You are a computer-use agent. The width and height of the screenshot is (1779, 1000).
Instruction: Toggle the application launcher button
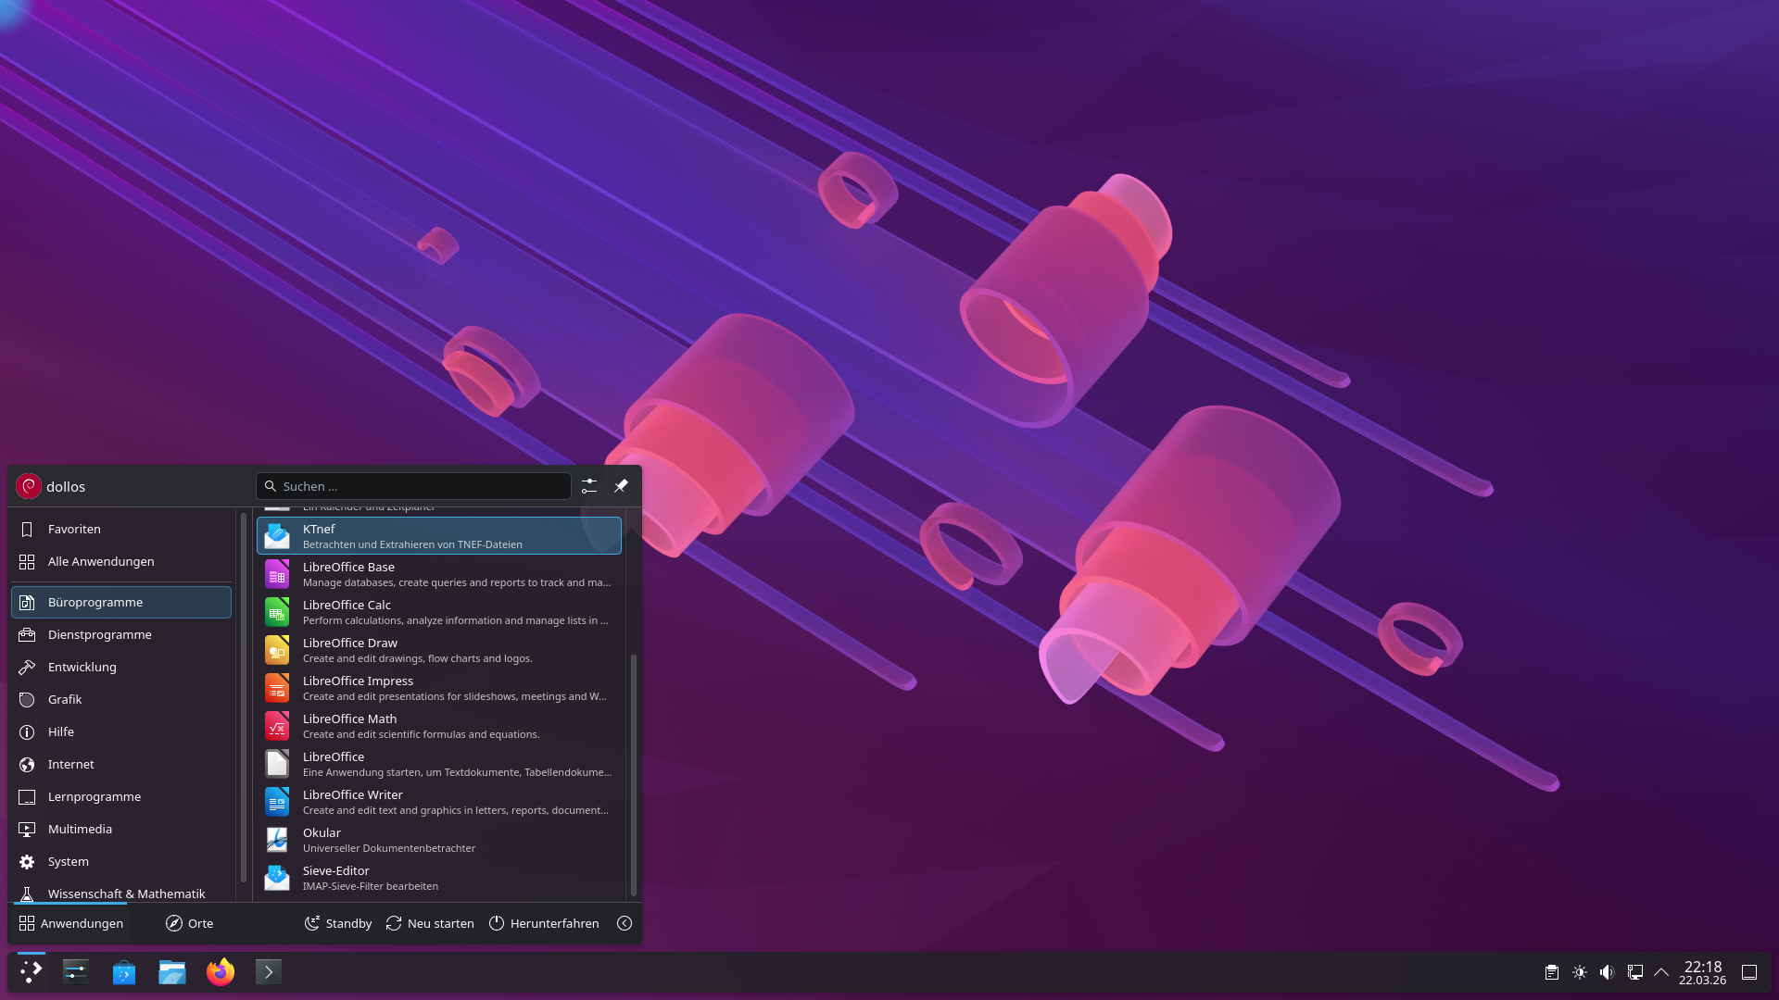tap(31, 972)
